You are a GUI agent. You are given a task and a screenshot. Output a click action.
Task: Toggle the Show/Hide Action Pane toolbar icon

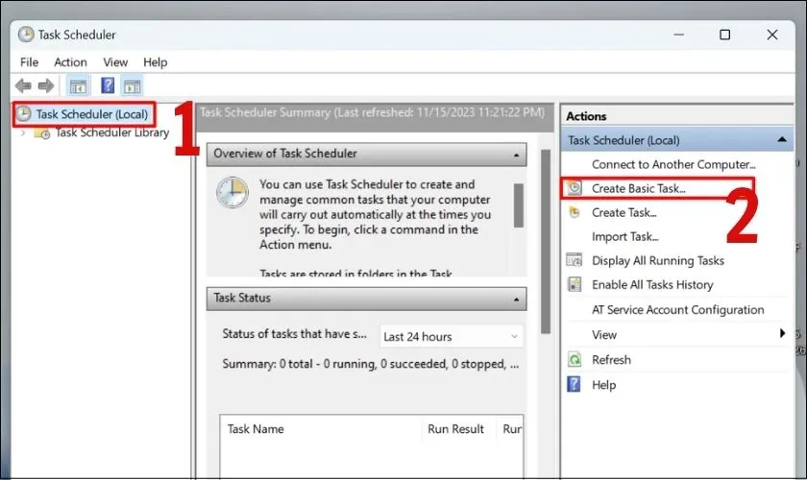[x=133, y=86]
